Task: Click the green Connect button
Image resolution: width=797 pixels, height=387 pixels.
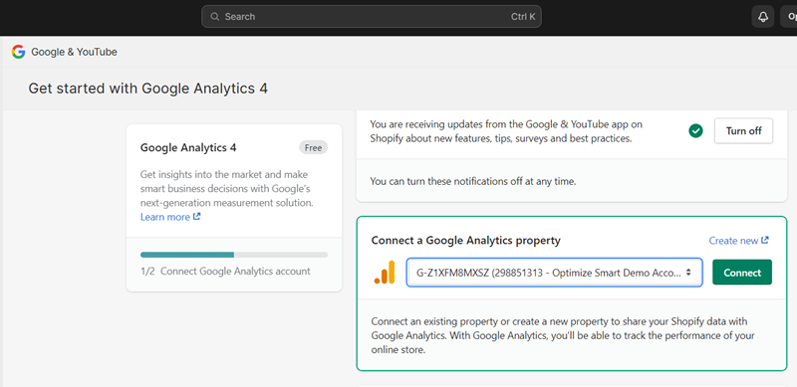Action: click(x=742, y=273)
